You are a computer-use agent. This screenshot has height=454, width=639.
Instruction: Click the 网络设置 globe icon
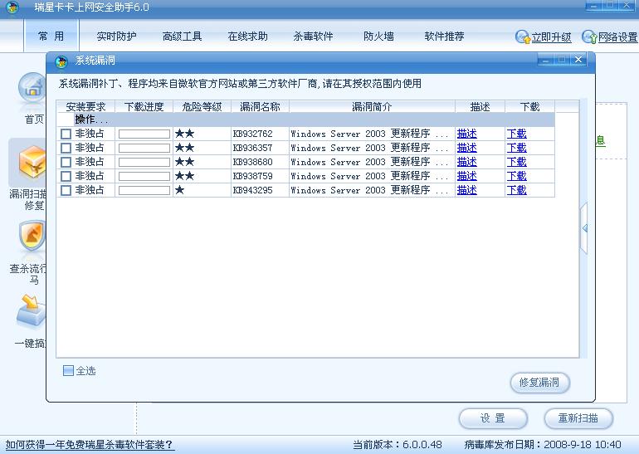(589, 37)
